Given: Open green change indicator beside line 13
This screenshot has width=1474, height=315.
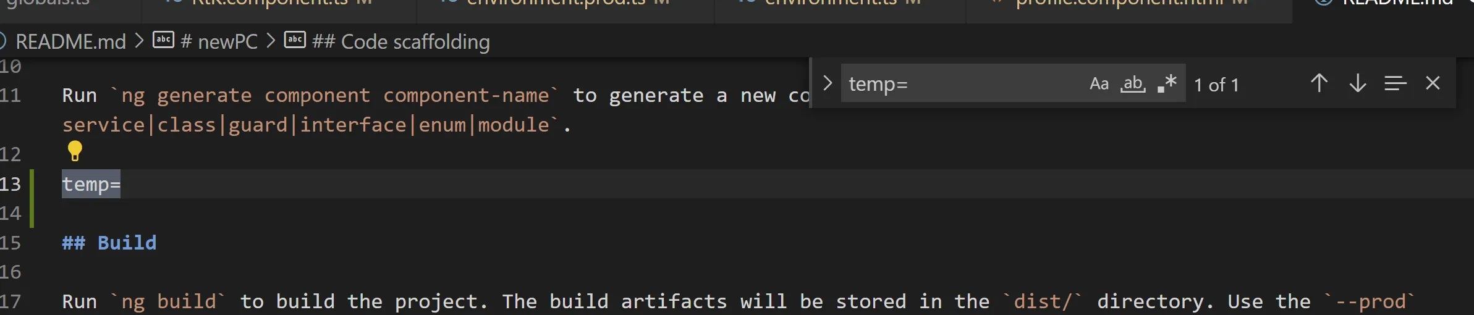Looking at the screenshot, I should point(32,198).
